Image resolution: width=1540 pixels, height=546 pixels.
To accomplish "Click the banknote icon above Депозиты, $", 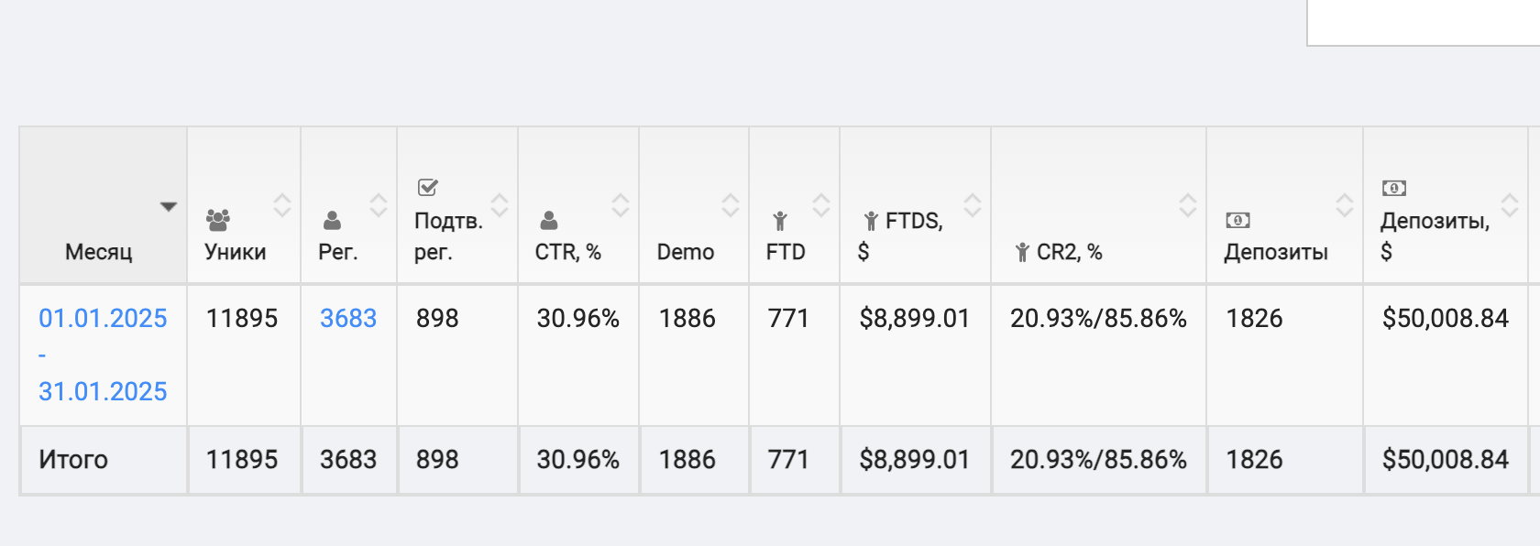I will [x=1393, y=188].
